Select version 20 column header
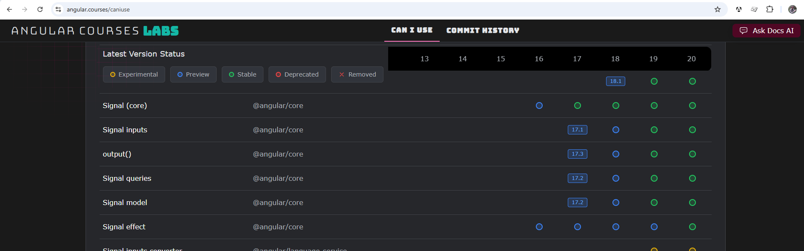Image resolution: width=804 pixels, height=251 pixels. pos(692,59)
